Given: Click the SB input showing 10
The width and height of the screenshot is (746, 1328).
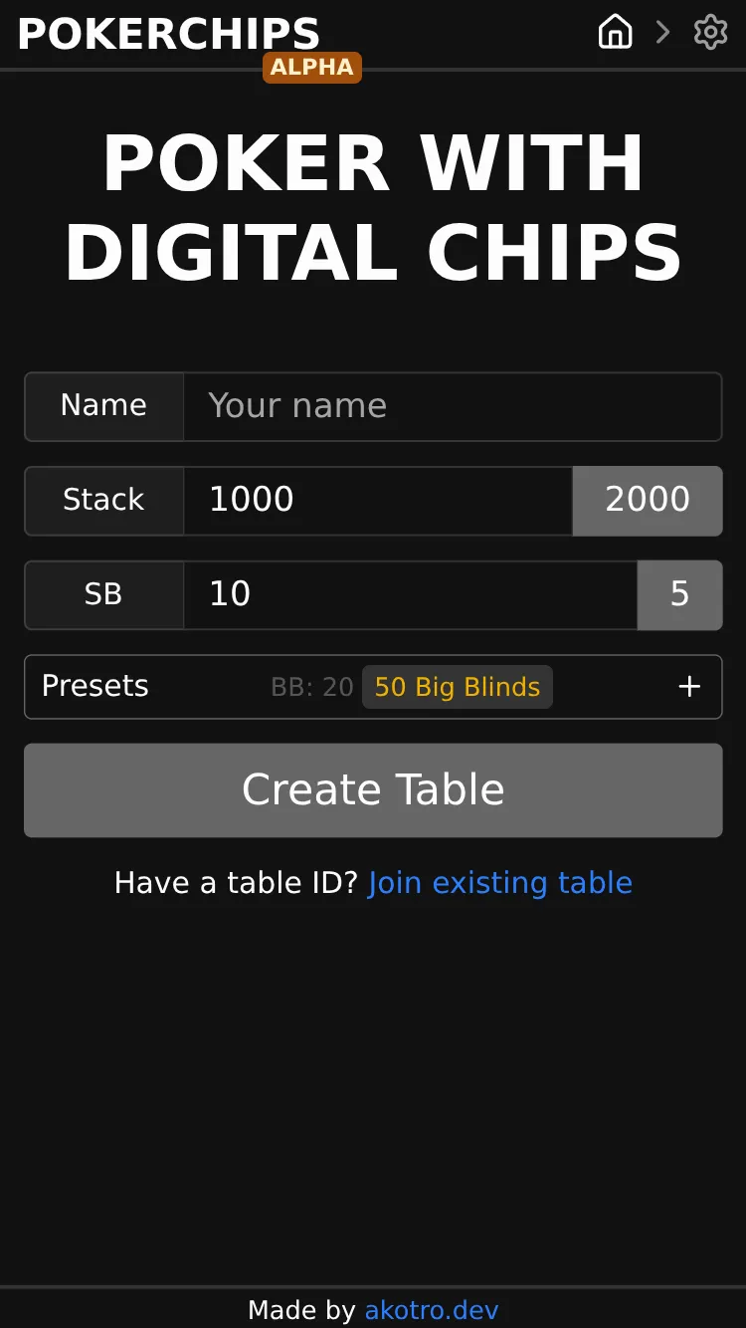Looking at the screenshot, I should coord(408,594).
